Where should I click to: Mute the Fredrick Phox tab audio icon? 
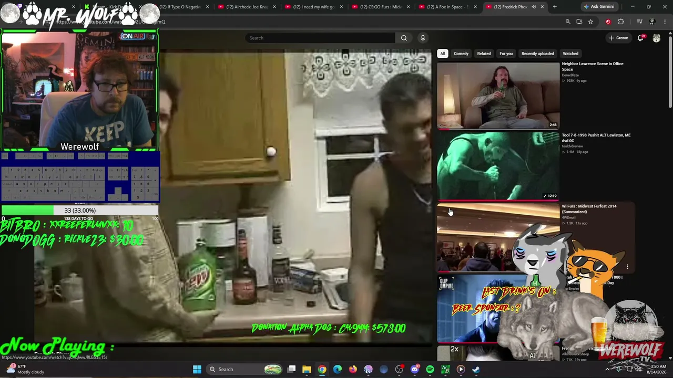pos(534,7)
